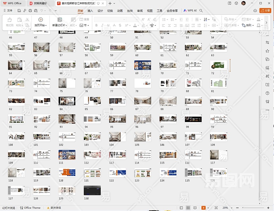
Task: Click the orange slideshow play button in status bar
Action: pos(203,208)
